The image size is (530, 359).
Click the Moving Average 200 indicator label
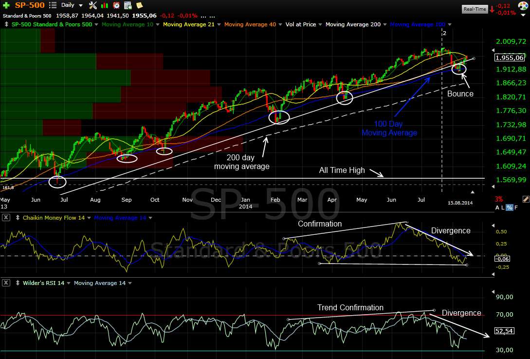(x=353, y=24)
